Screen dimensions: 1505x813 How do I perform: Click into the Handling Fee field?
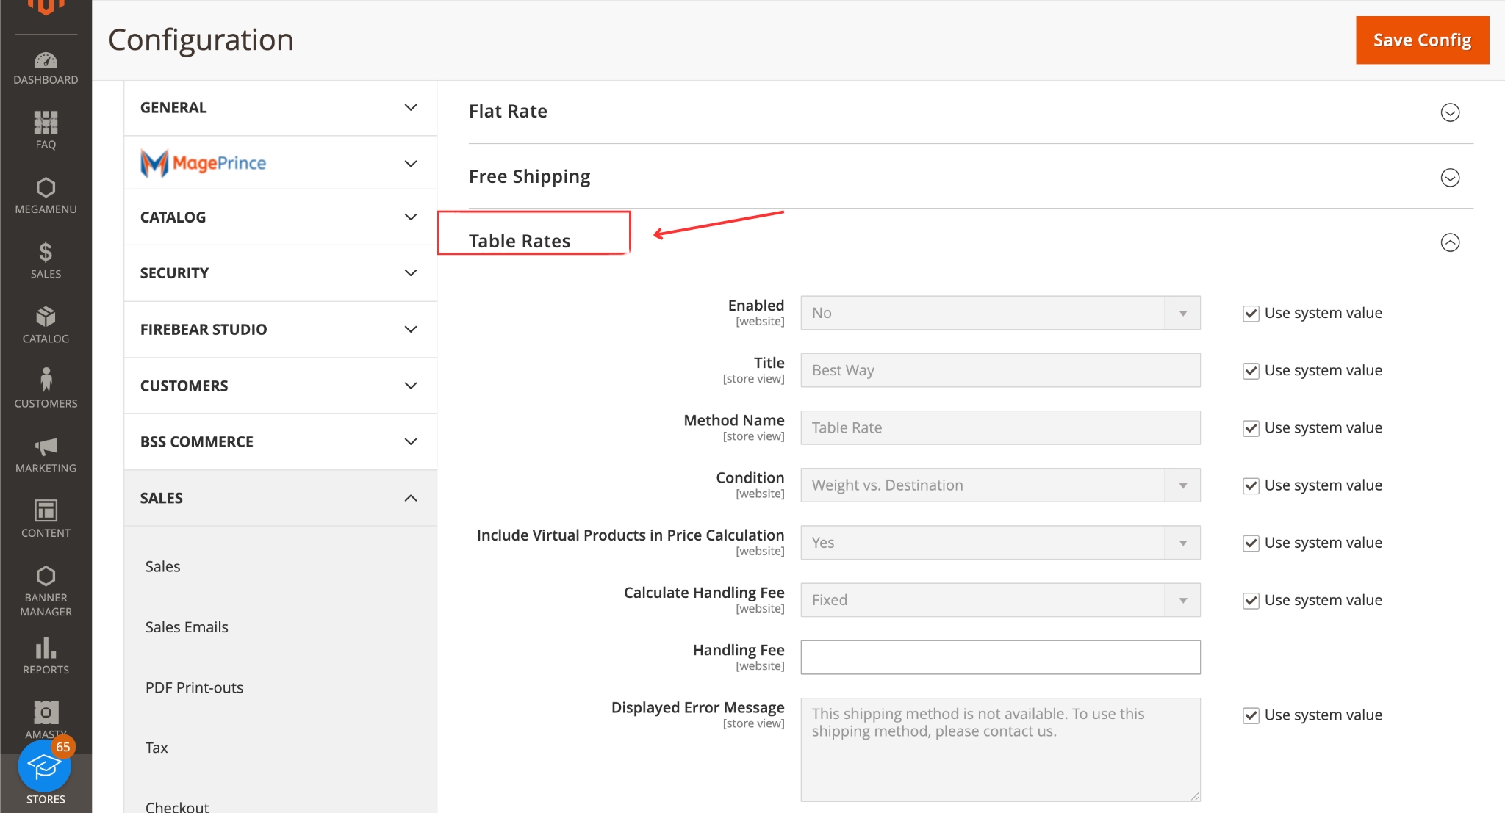click(x=1000, y=657)
